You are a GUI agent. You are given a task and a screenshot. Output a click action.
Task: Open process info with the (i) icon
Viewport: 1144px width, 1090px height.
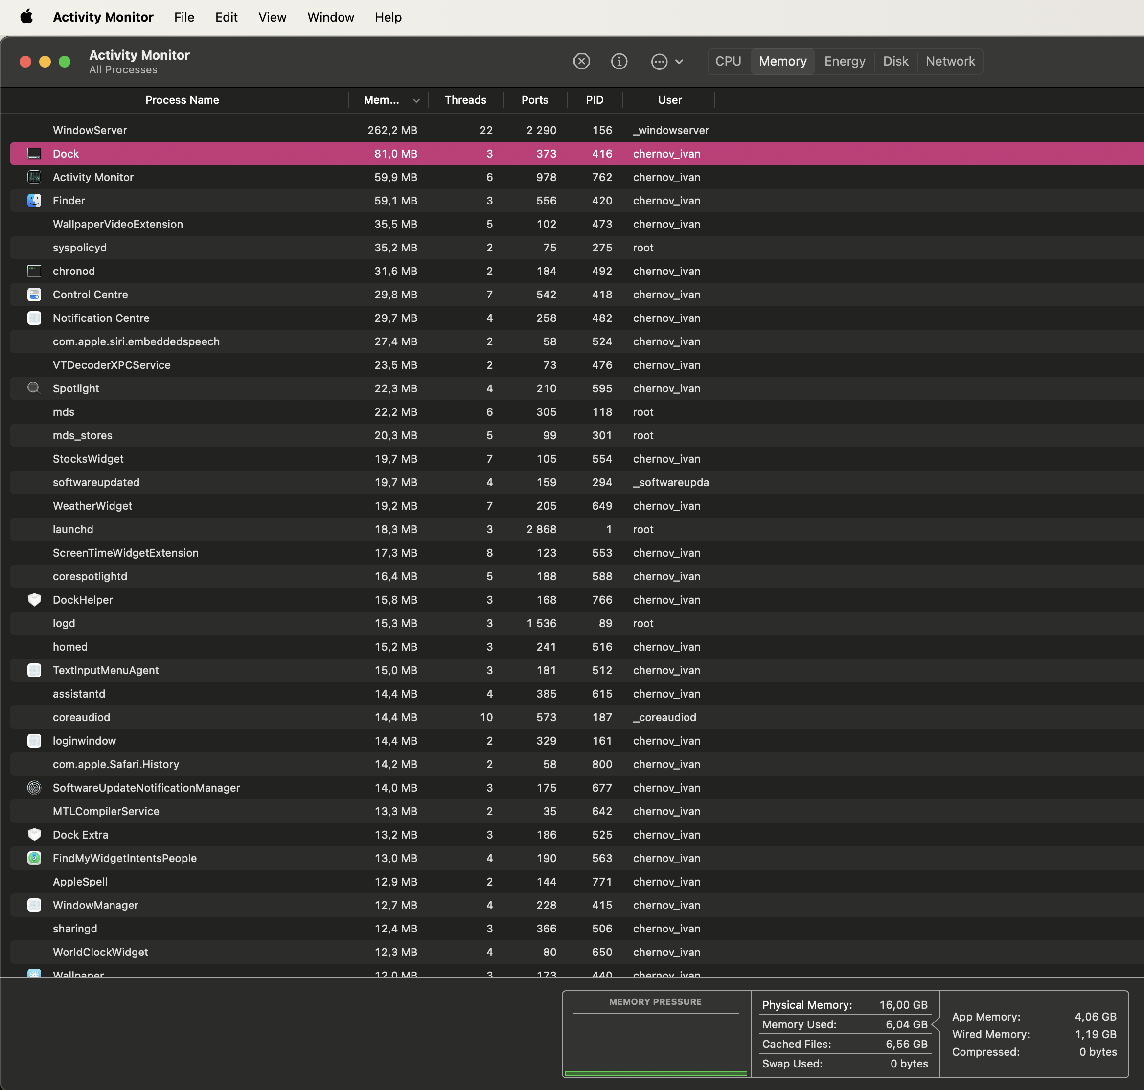coord(619,61)
